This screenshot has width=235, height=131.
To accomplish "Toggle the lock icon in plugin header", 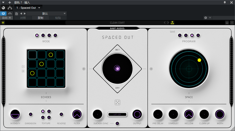I will tap(227, 23).
